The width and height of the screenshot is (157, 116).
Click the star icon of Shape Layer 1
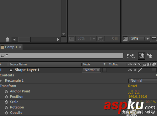pyautogui.click(x=11, y=70)
